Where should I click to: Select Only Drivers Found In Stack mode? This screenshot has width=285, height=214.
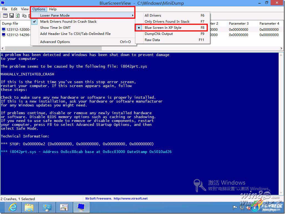(x=173, y=21)
